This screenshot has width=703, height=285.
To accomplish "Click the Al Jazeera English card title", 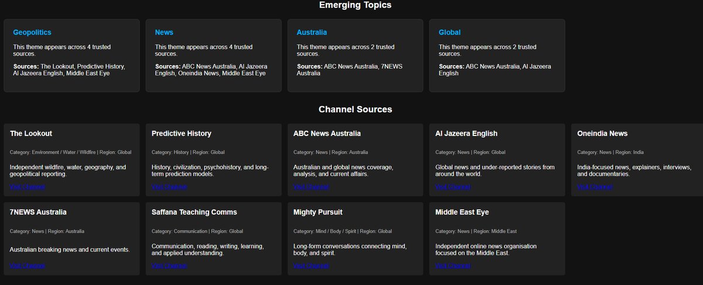I will pos(466,134).
